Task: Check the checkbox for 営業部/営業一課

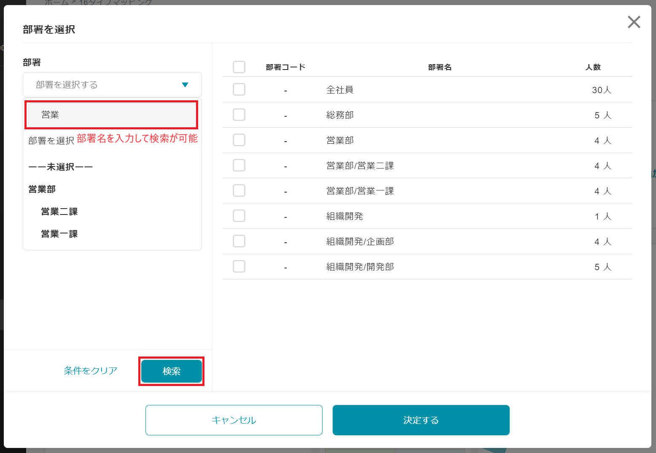Action: pyautogui.click(x=239, y=190)
